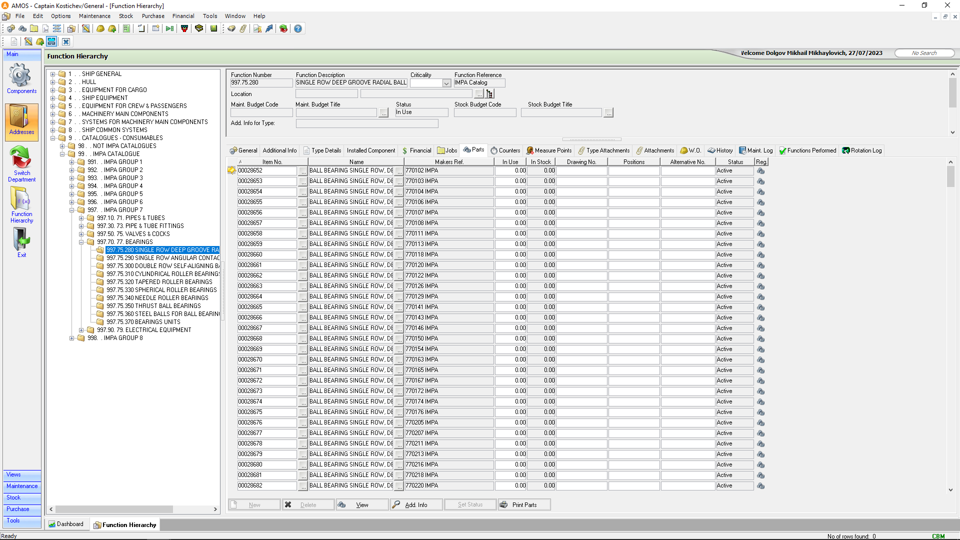Switch to the Jobs tab

pos(447,150)
